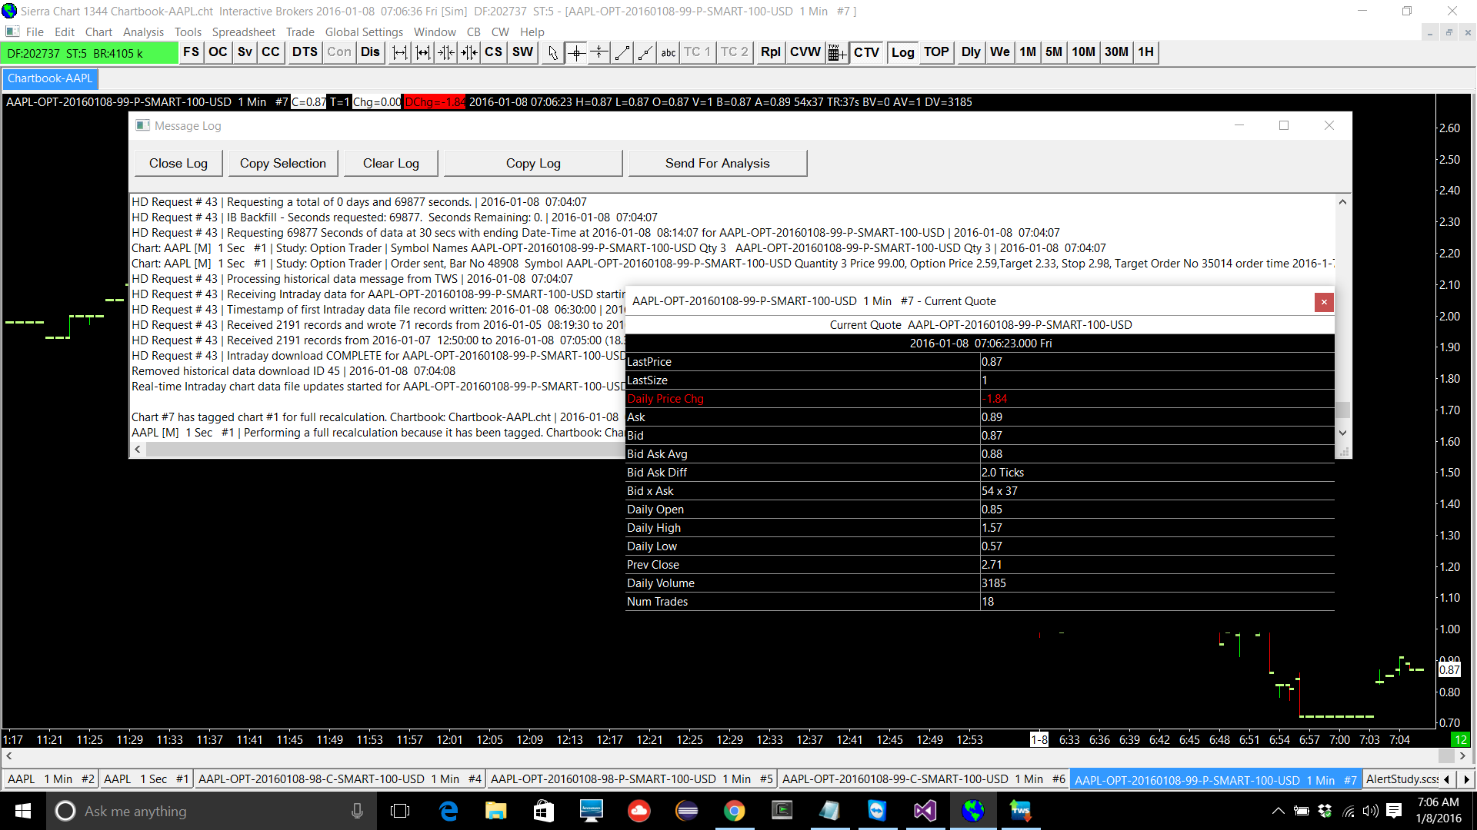1477x830 pixels.
Task: Open the Window menu
Action: pyautogui.click(x=435, y=32)
